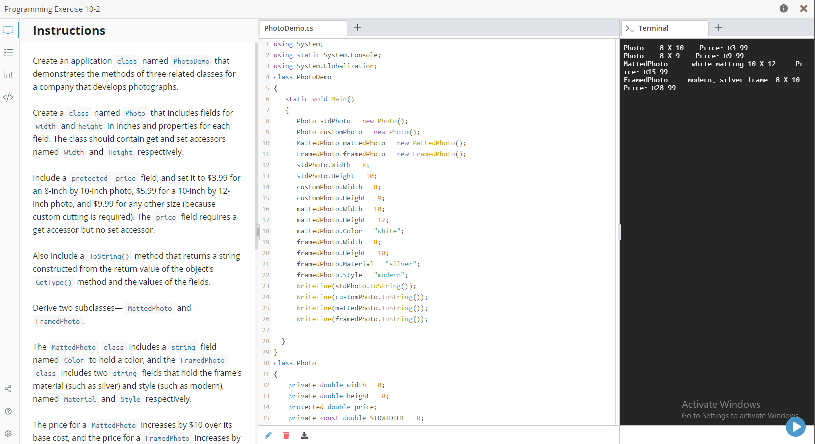Click the 'ToString()' code tag in instructions
Screen dimensions: 815x444
[x=109, y=256]
